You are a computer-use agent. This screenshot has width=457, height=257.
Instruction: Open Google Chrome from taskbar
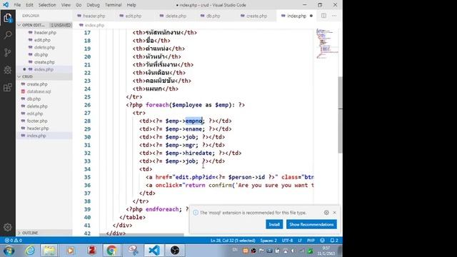click(x=111, y=251)
